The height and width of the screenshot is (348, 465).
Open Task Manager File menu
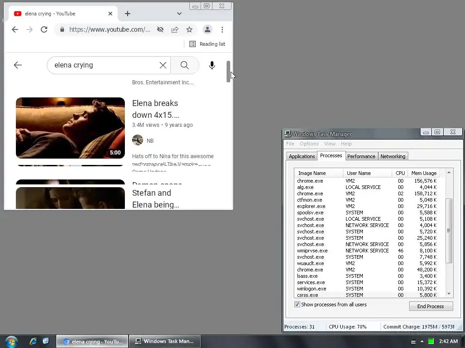290,144
